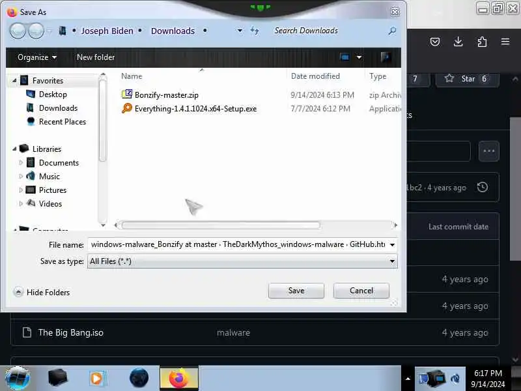Click the help icon in the toolbar
Screen dimensions: 521x391
click(x=386, y=57)
